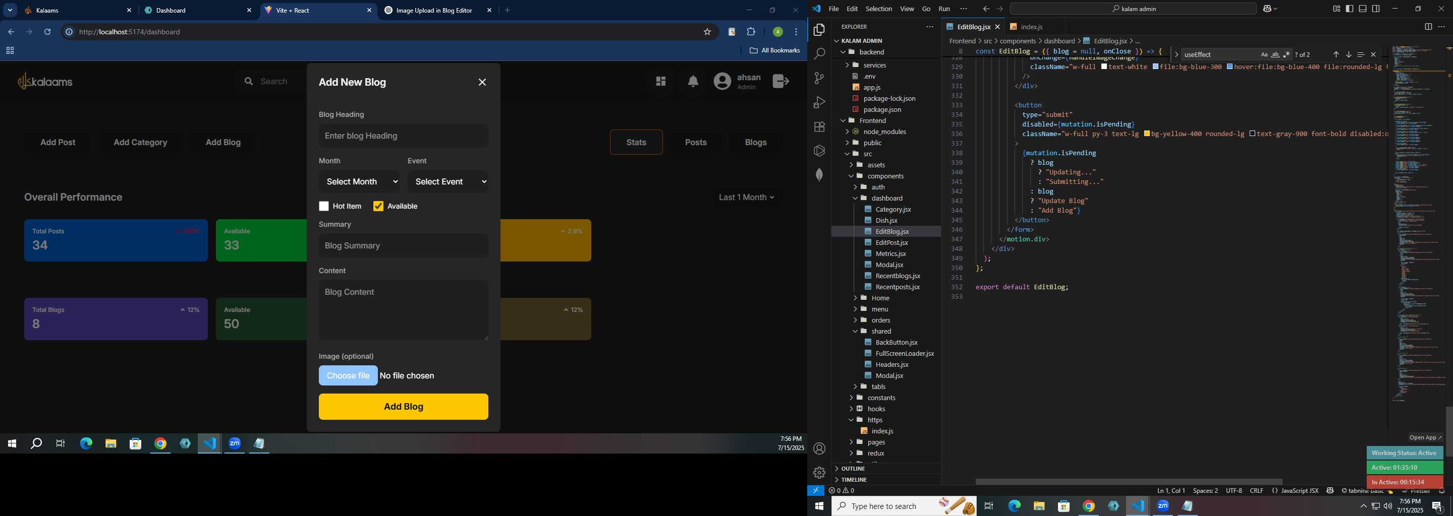This screenshot has width=1453, height=516.
Task: Open VS Code Manage gear icon
Action: click(819, 473)
